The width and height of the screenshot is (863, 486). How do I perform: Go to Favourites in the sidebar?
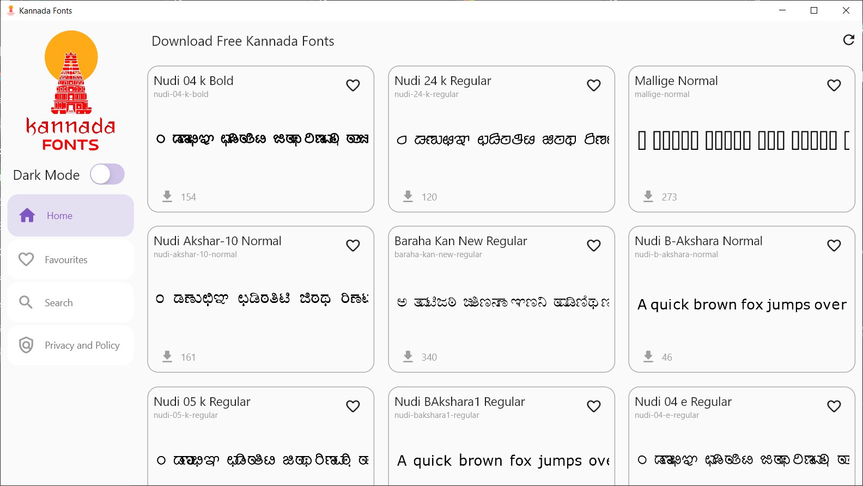tap(71, 260)
